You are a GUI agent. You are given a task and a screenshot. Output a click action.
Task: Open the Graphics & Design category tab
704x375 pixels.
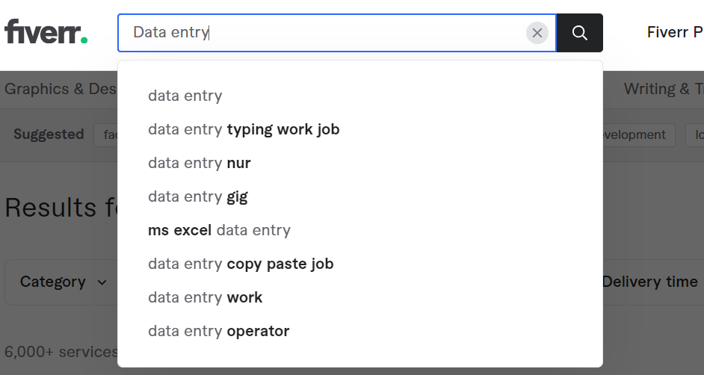[61, 89]
